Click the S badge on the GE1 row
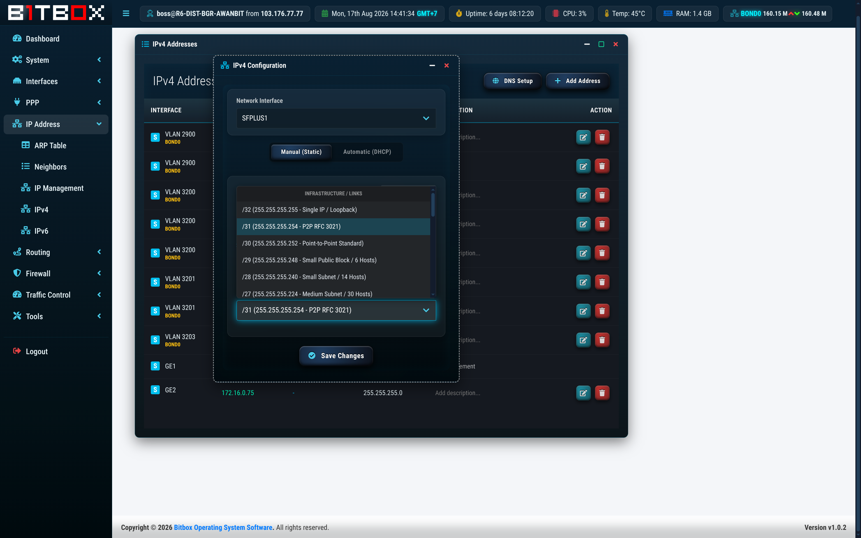 coord(155,366)
